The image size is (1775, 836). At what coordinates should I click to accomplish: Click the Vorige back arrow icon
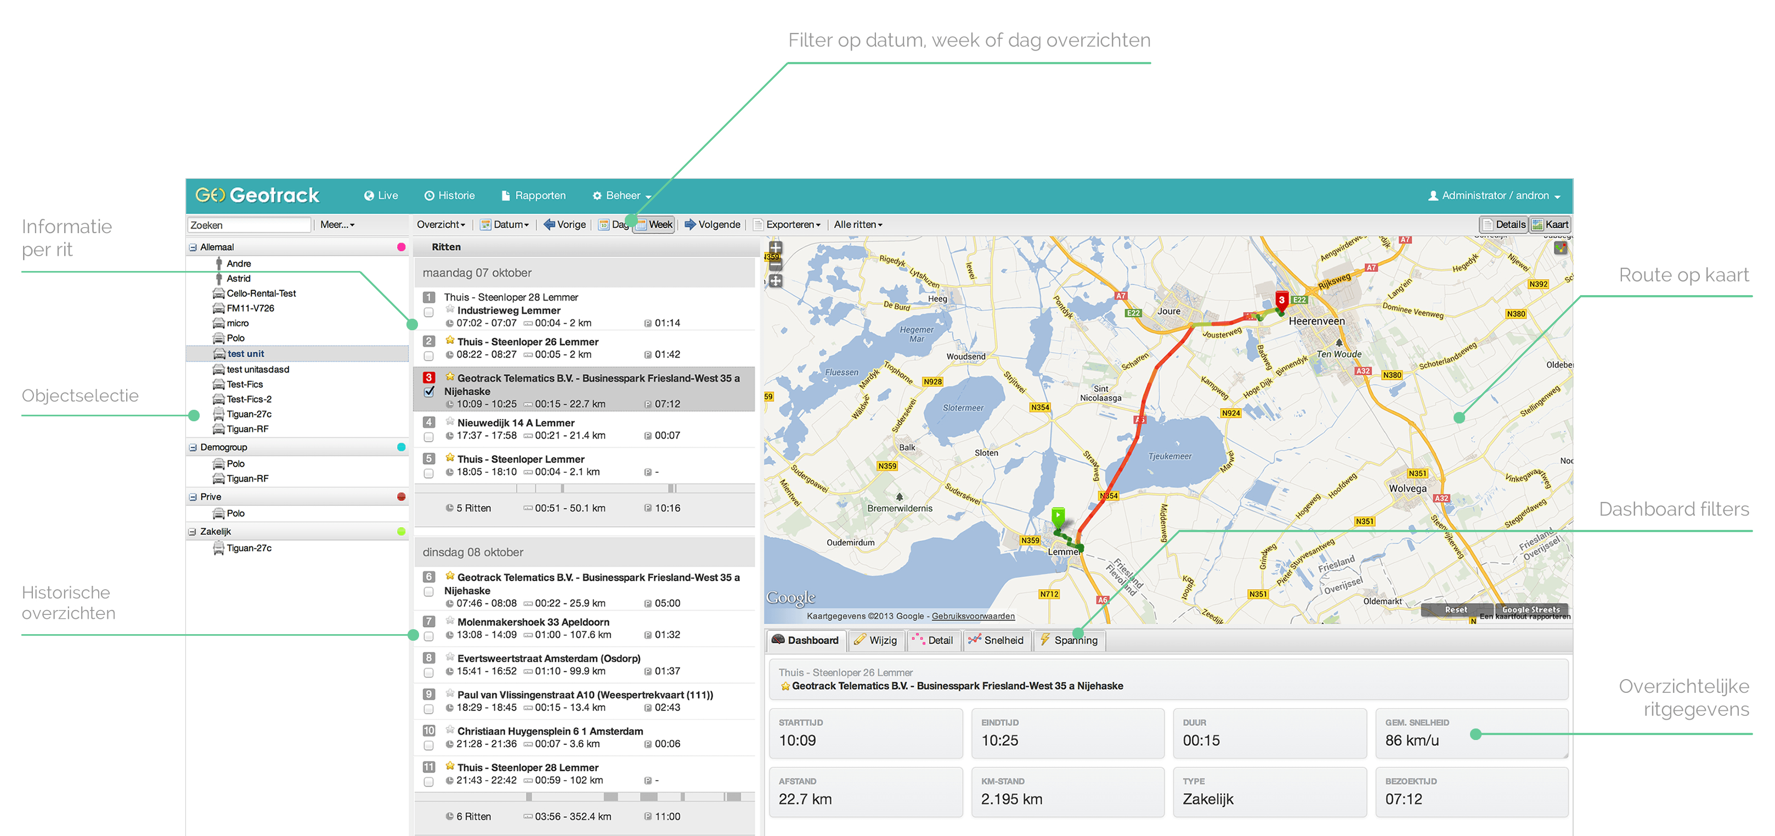click(549, 225)
